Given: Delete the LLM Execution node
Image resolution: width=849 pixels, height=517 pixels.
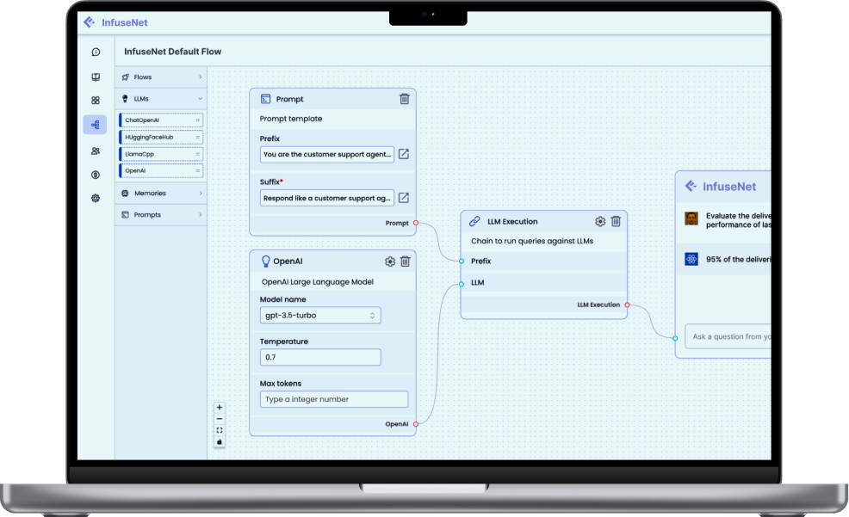Looking at the screenshot, I should pos(616,222).
